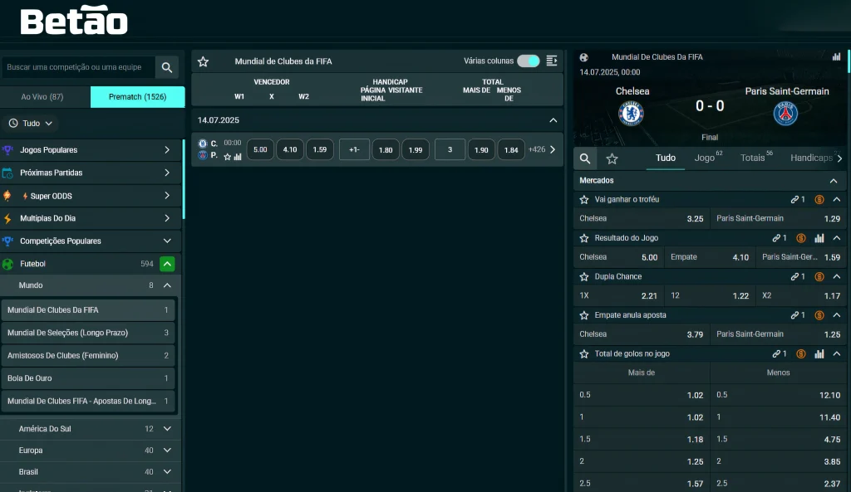
Task: Favorite the Empate anula aposta market
Action: pos(584,314)
